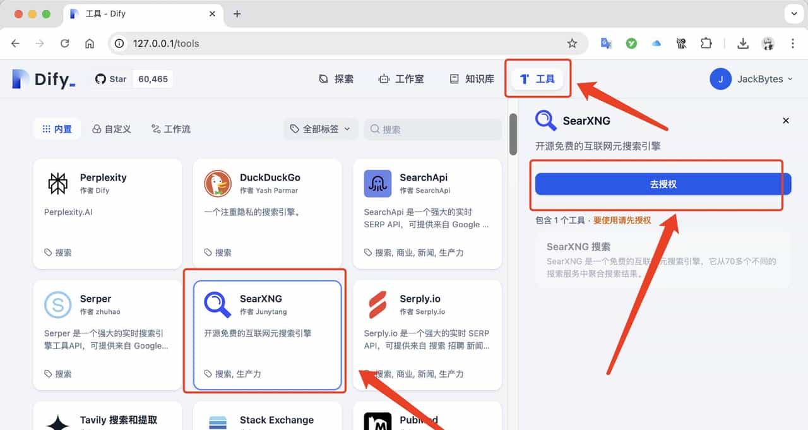
Task: Open the browser three-dot menu
Action: (x=793, y=43)
